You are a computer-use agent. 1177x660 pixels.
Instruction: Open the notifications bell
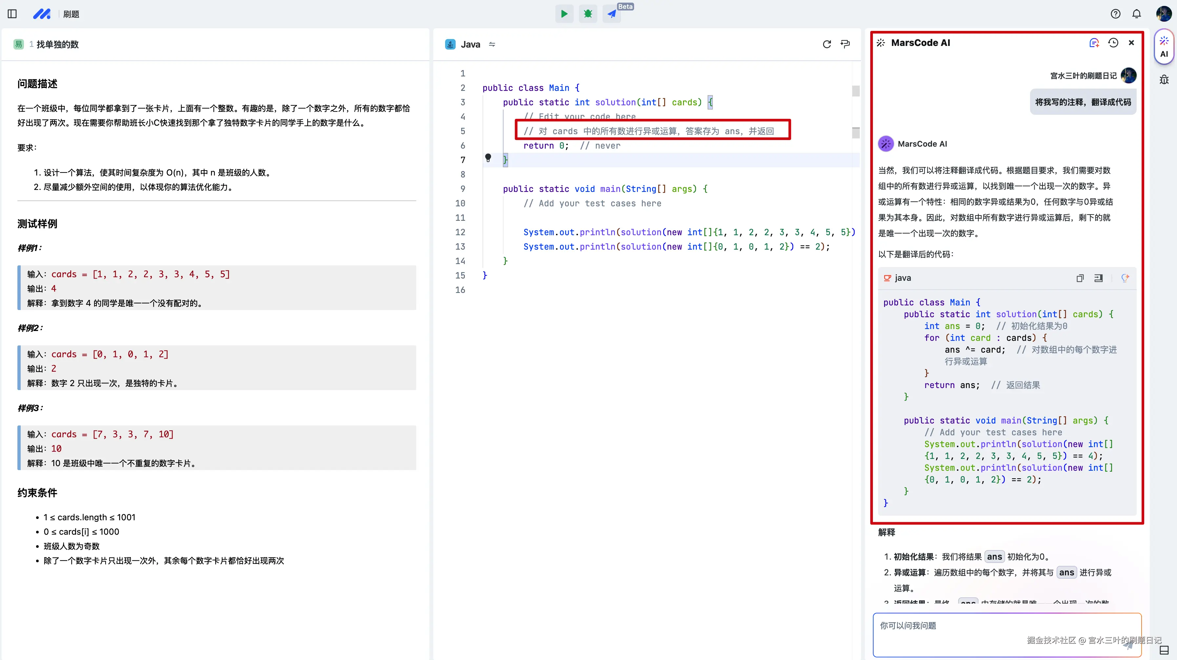1136,14
